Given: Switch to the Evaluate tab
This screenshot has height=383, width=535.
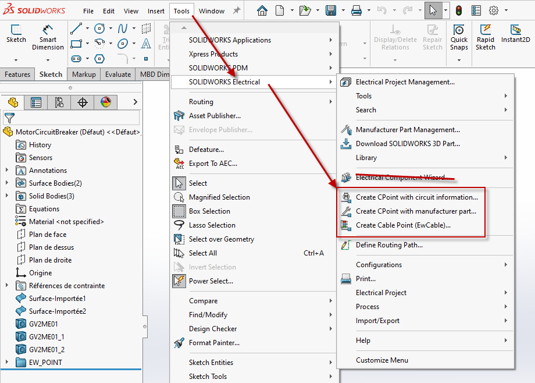Looking at the screenshot, I should click(118, 74).
